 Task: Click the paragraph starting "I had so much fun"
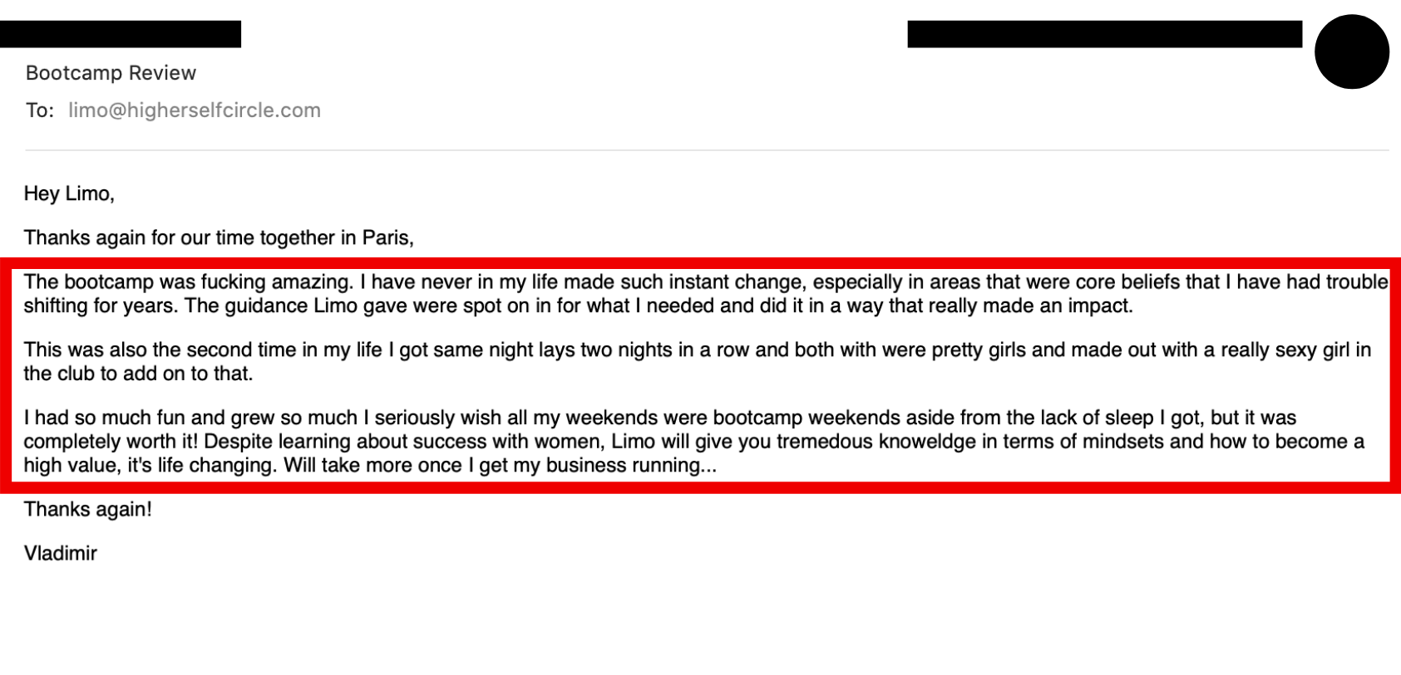tap(693, 442)
